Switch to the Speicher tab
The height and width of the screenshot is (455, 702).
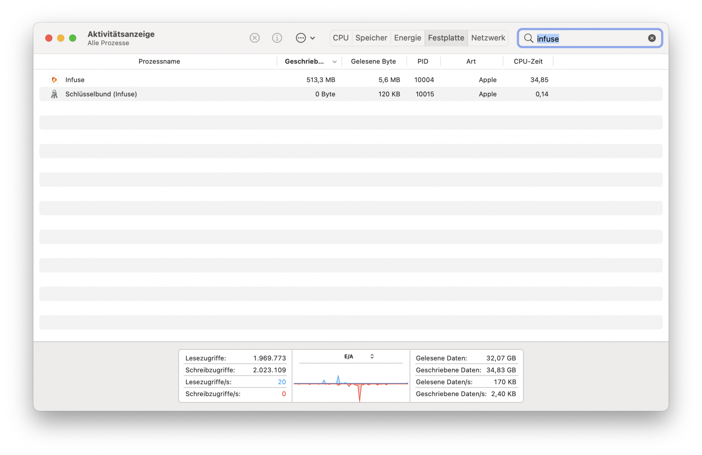pyautogui.click(x=371, y=38)
